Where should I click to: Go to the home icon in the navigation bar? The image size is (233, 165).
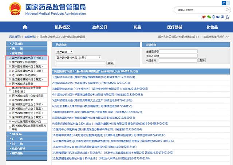[x=25, y=27]
